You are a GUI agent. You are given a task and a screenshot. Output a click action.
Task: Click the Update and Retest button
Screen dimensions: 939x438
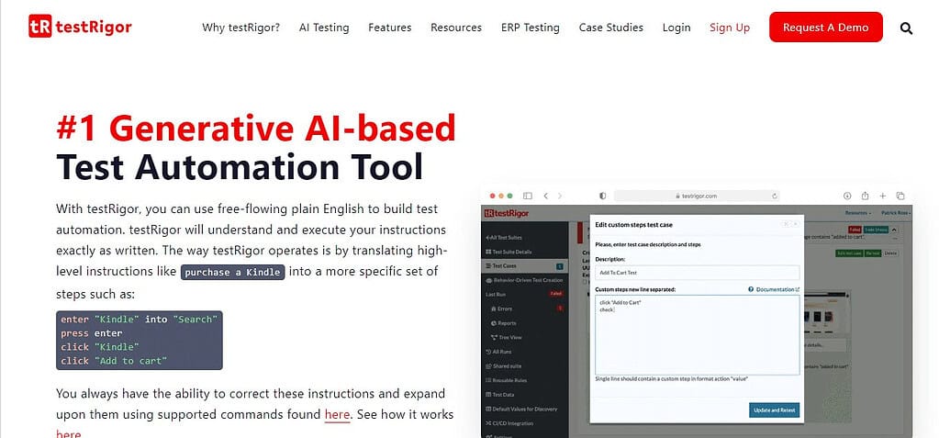point(775,410)
